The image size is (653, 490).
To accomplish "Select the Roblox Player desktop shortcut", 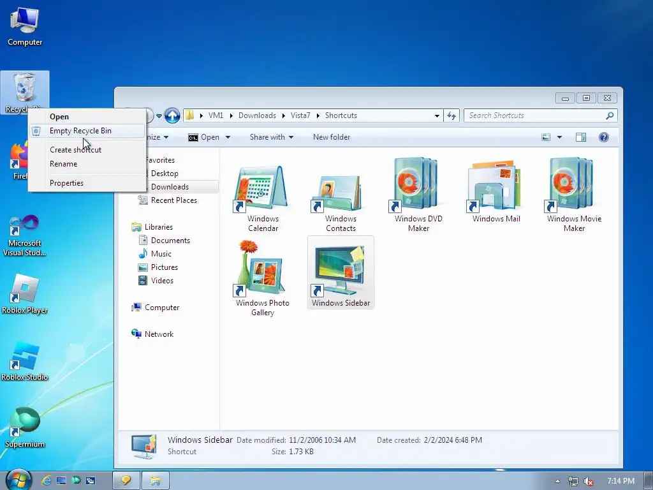I will (25, 293).
